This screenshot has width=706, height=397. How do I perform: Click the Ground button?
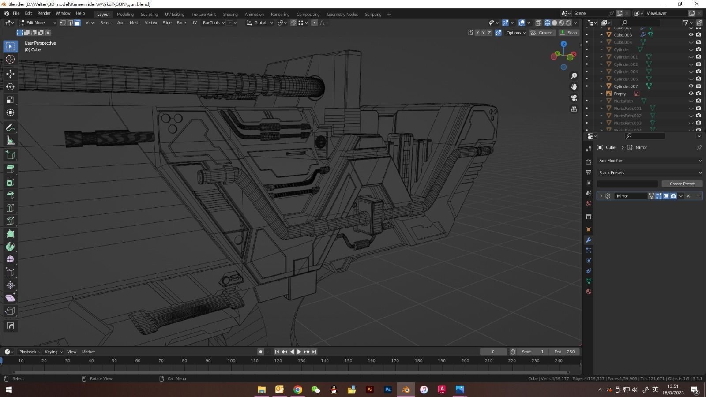tap(542, 33)
